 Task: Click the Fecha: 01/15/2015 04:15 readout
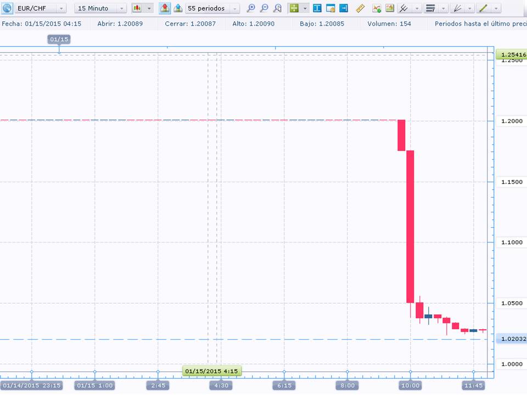point(42,24)
